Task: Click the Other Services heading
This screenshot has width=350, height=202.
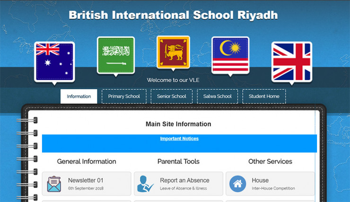Action: [271, 161]
